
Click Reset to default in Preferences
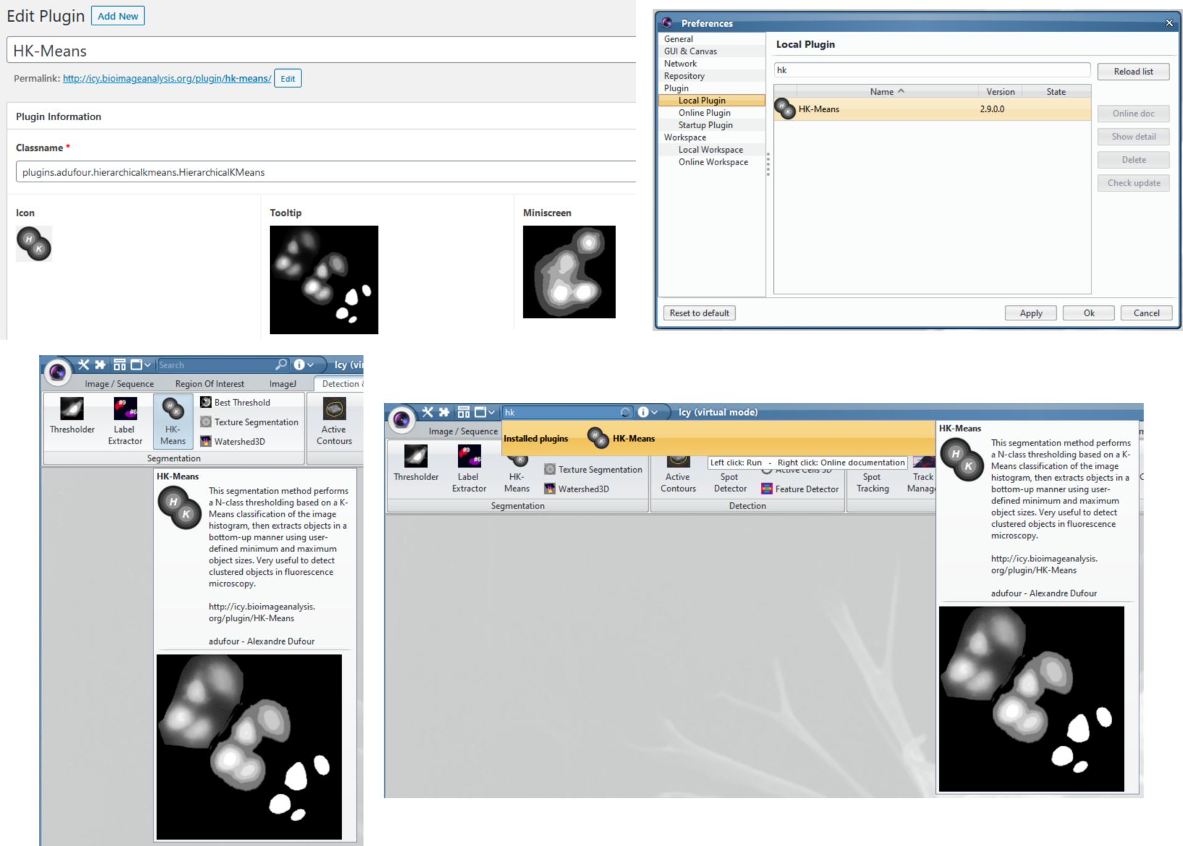(x=699, y=313)
